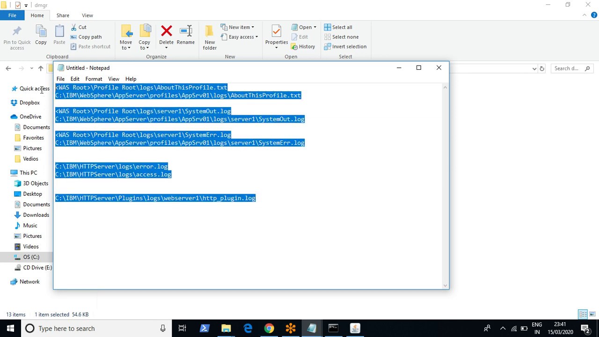Click the Copy icon in Clipboard group
Viewport: 599px width, 337px height.
point(41,32)
